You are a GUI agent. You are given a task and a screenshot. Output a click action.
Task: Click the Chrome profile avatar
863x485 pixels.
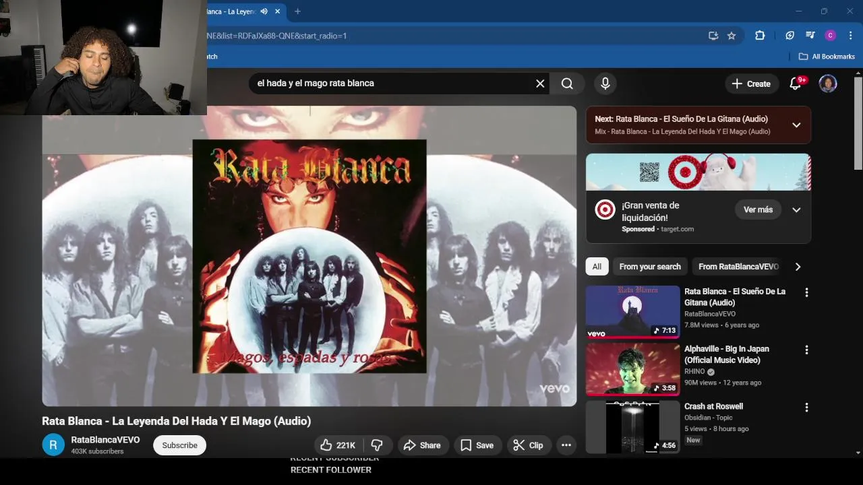point(831,36)
